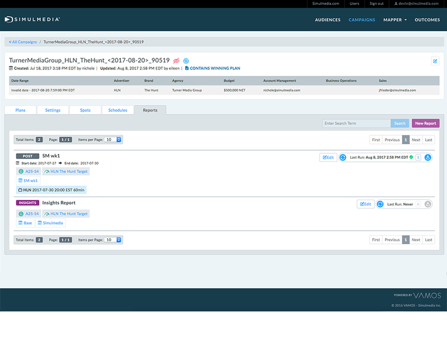
Task: Download the SM wk1 report
Action: [428, 157]
